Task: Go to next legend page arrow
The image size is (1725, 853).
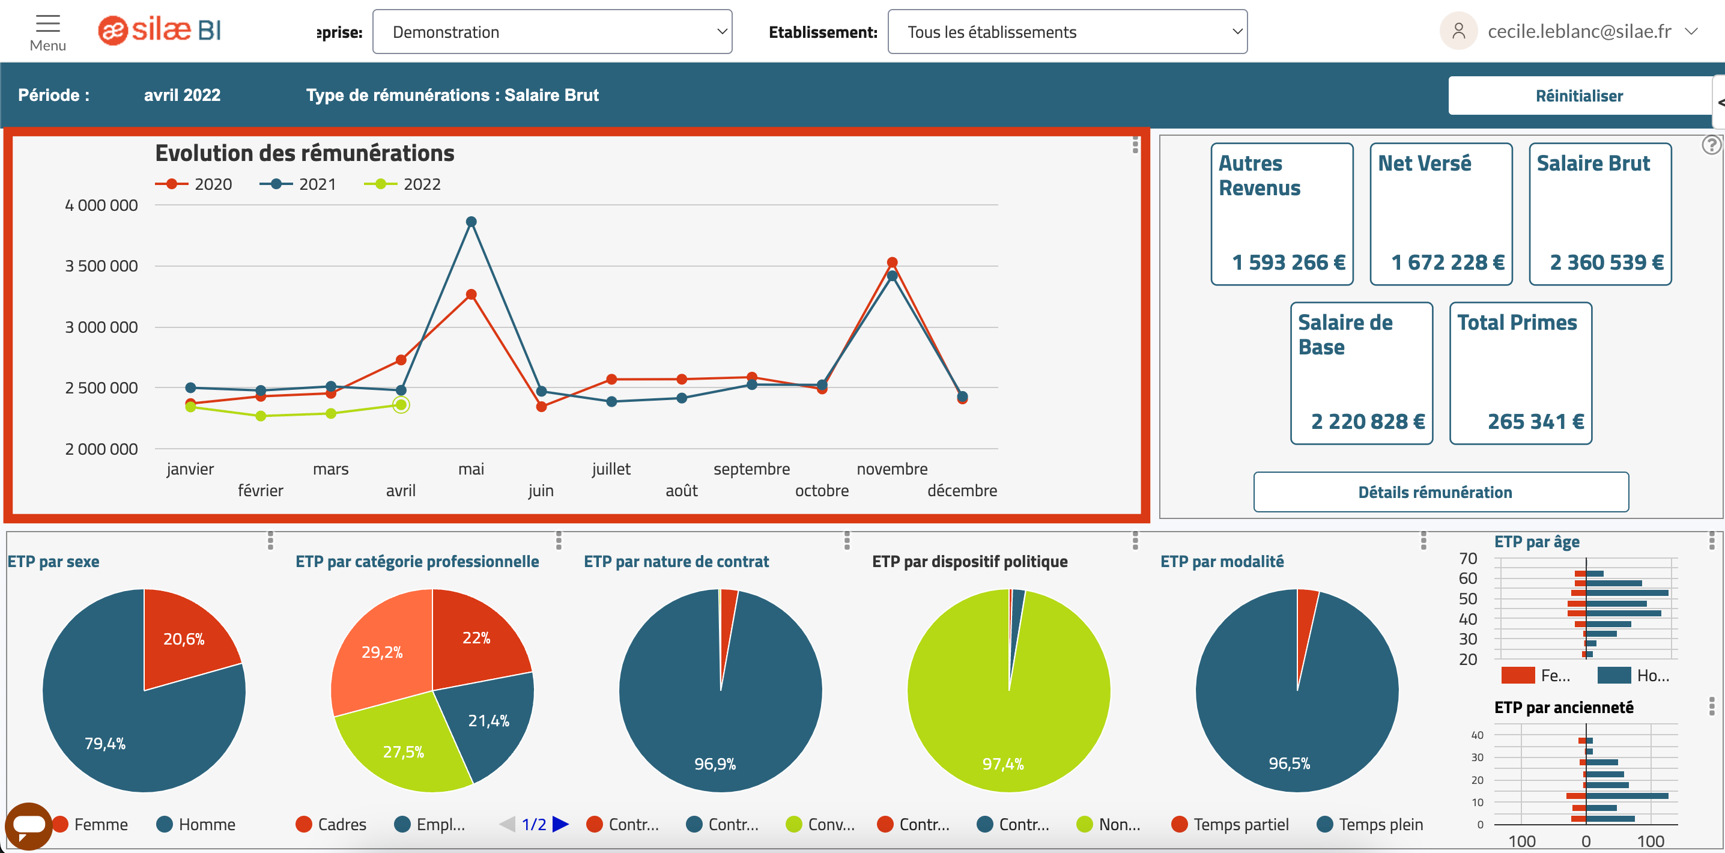Action: pos(561,824)
